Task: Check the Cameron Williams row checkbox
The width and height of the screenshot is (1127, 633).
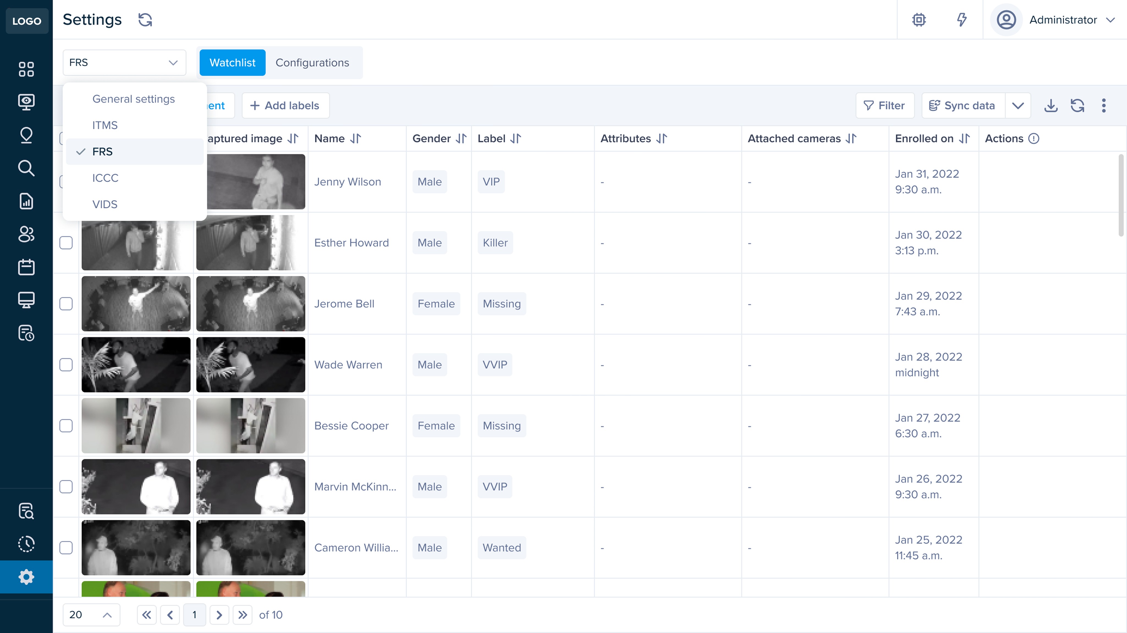Action: [x=66, y=548]
